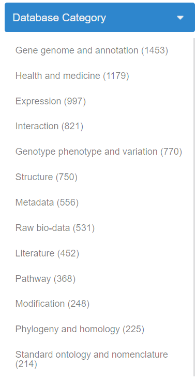Pick the Modification category
Image resolution: width=196 pixels, height=380 pixels.
coord(52,304)
